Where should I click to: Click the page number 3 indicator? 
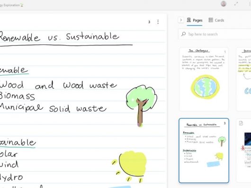click(149, 22)
